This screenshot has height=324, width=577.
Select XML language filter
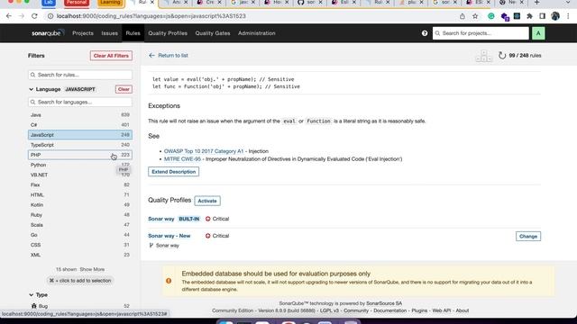tap(80, 255)
